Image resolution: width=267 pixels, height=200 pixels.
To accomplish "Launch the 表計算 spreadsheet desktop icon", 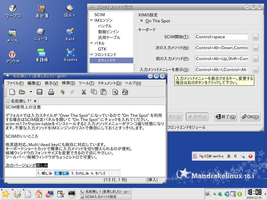I will [42, 11].
